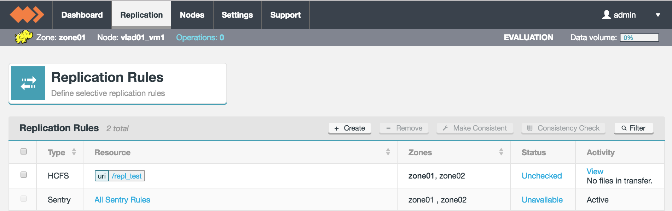Click the Zone: zone01 text
The width and height of the screenshot is (672, 211).
pyautogui.click(x=61, y=37)
